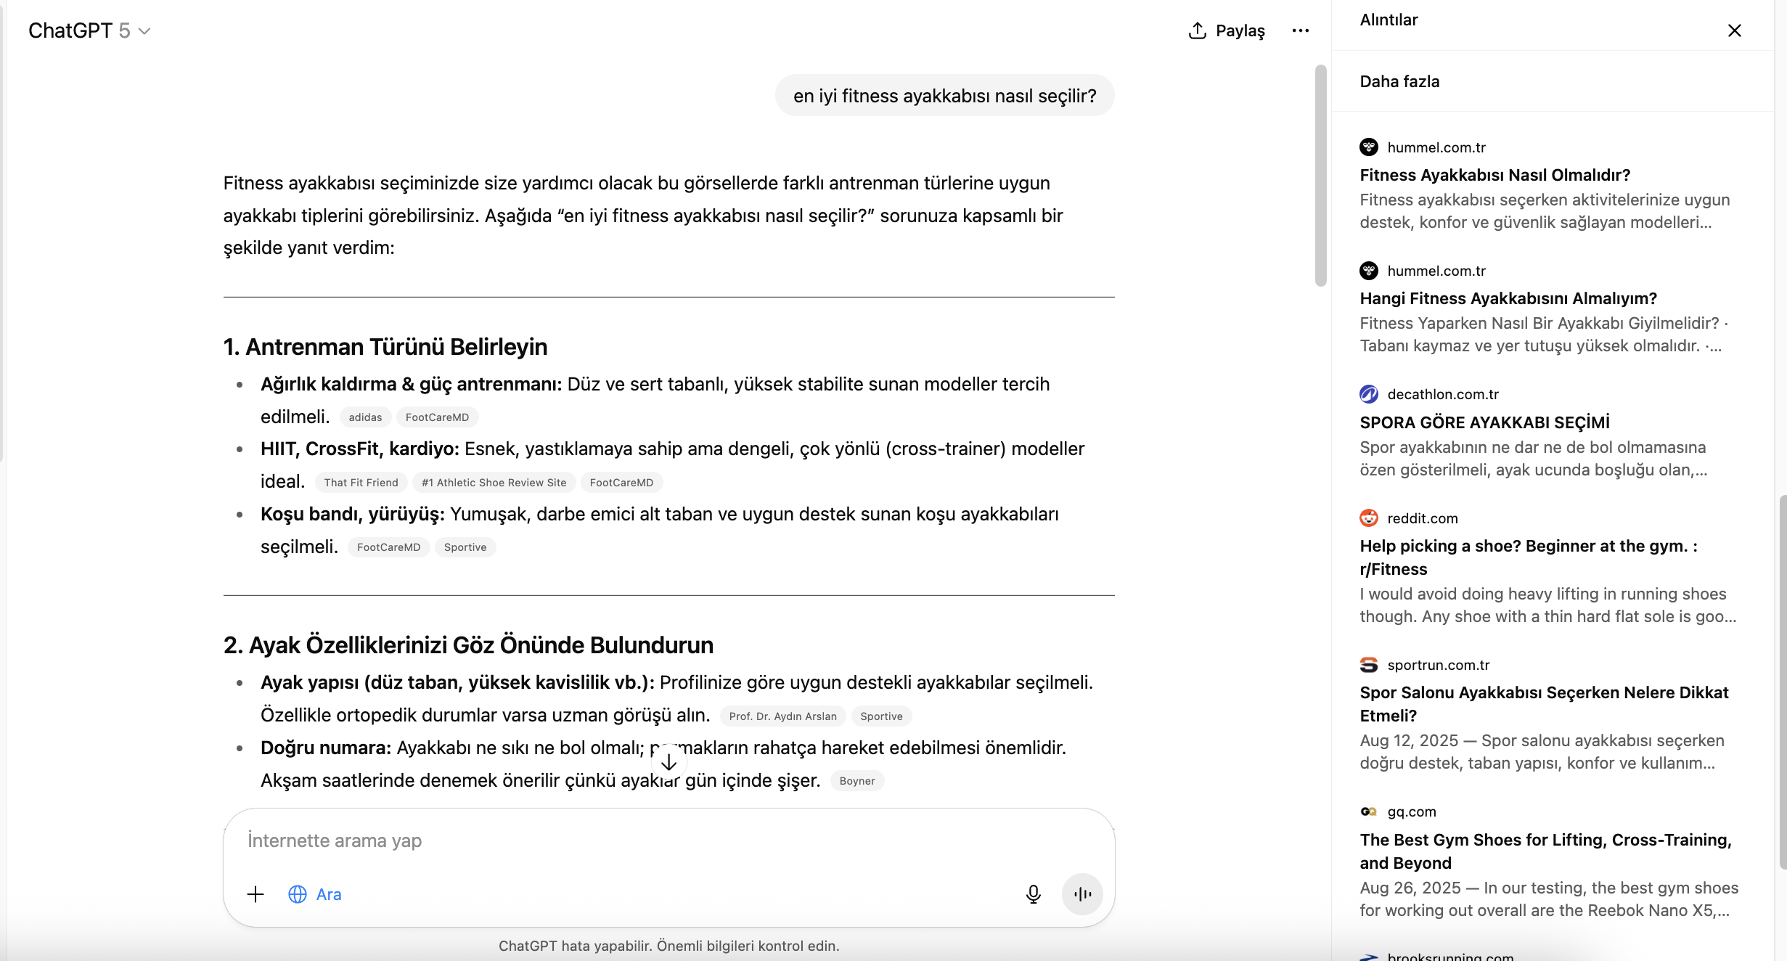Click the ChatGPT hata yapabilir disclaimer text

click(x=668, y=946)
